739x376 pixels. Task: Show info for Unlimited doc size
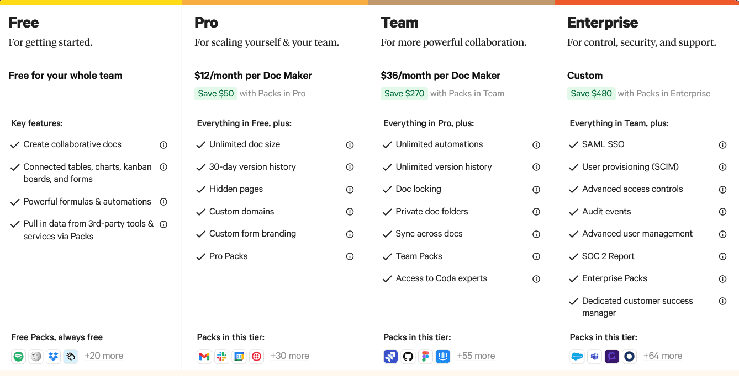pyautogui.click(x=350, y=145)
